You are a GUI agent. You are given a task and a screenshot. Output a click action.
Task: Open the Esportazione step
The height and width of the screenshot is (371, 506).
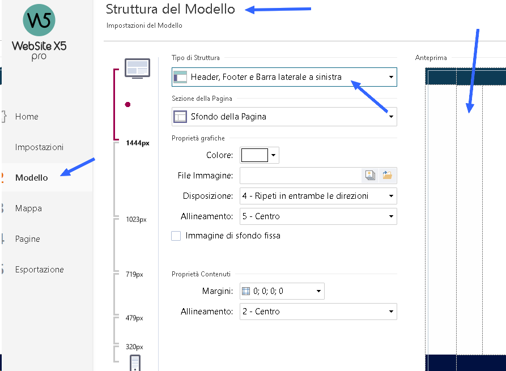[x=39, y=270]
